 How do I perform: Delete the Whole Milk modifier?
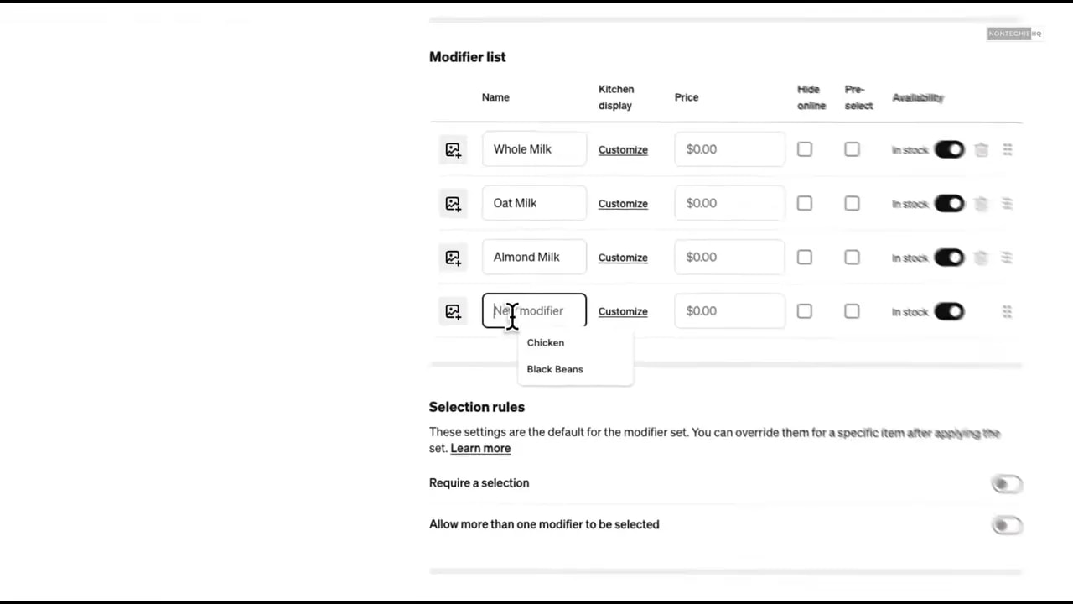click(981, 149)
